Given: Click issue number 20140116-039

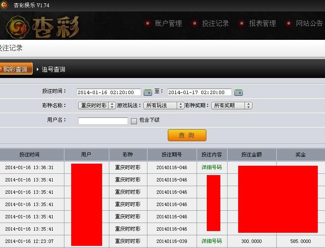Looking at the screenshot, I should [172, 241].
